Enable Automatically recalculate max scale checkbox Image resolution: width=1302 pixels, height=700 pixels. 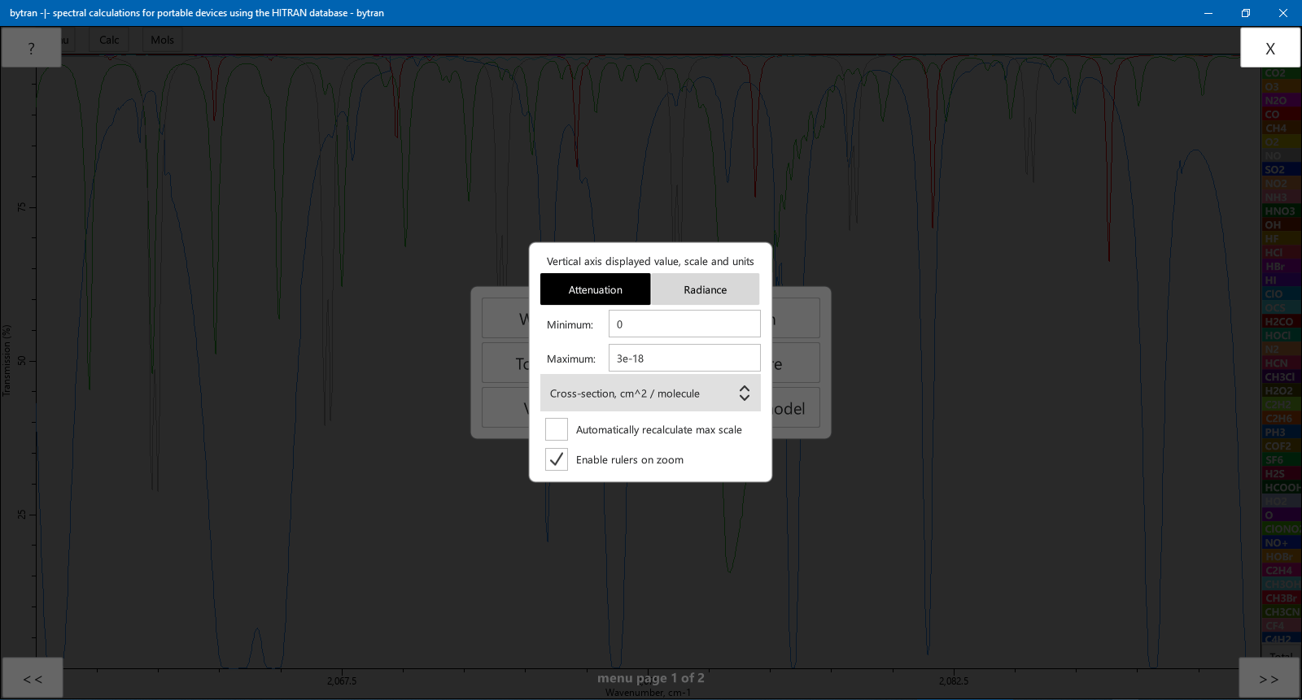coord(557,429)
